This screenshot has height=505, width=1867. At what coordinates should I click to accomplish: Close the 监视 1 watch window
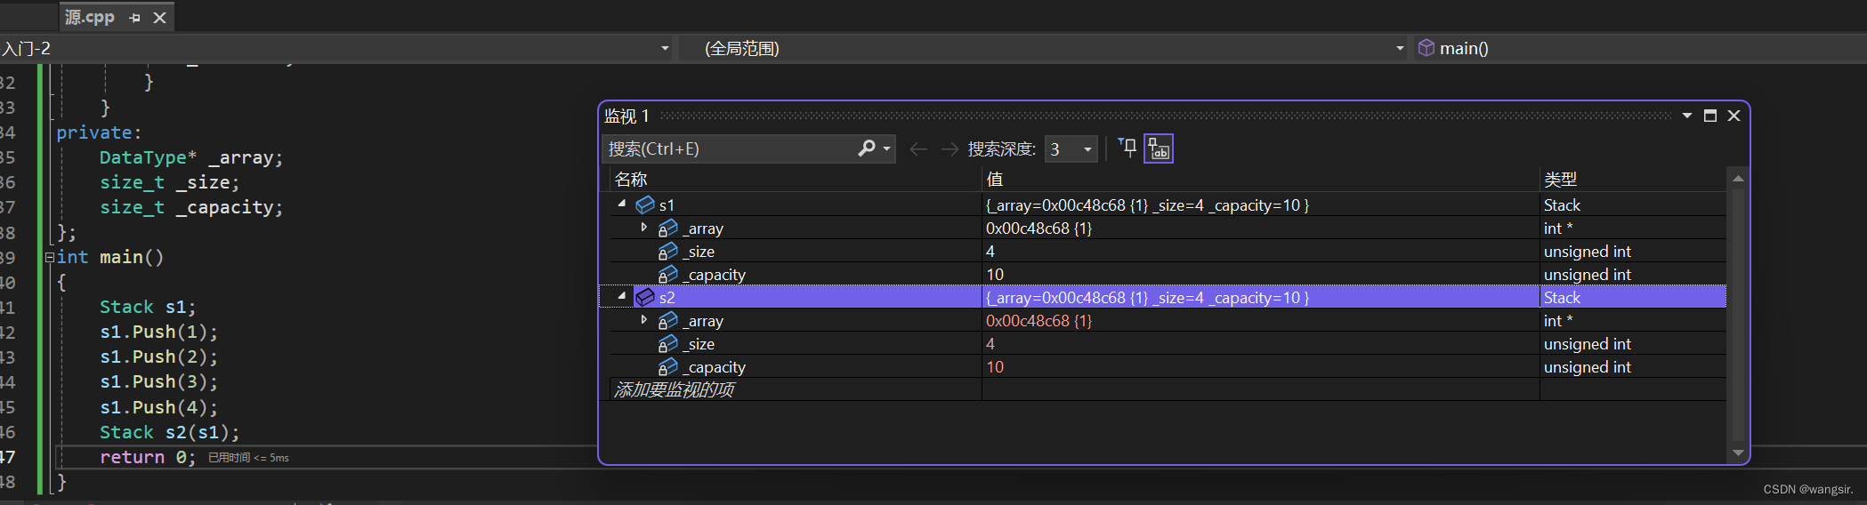click(x=1734, y=116)
